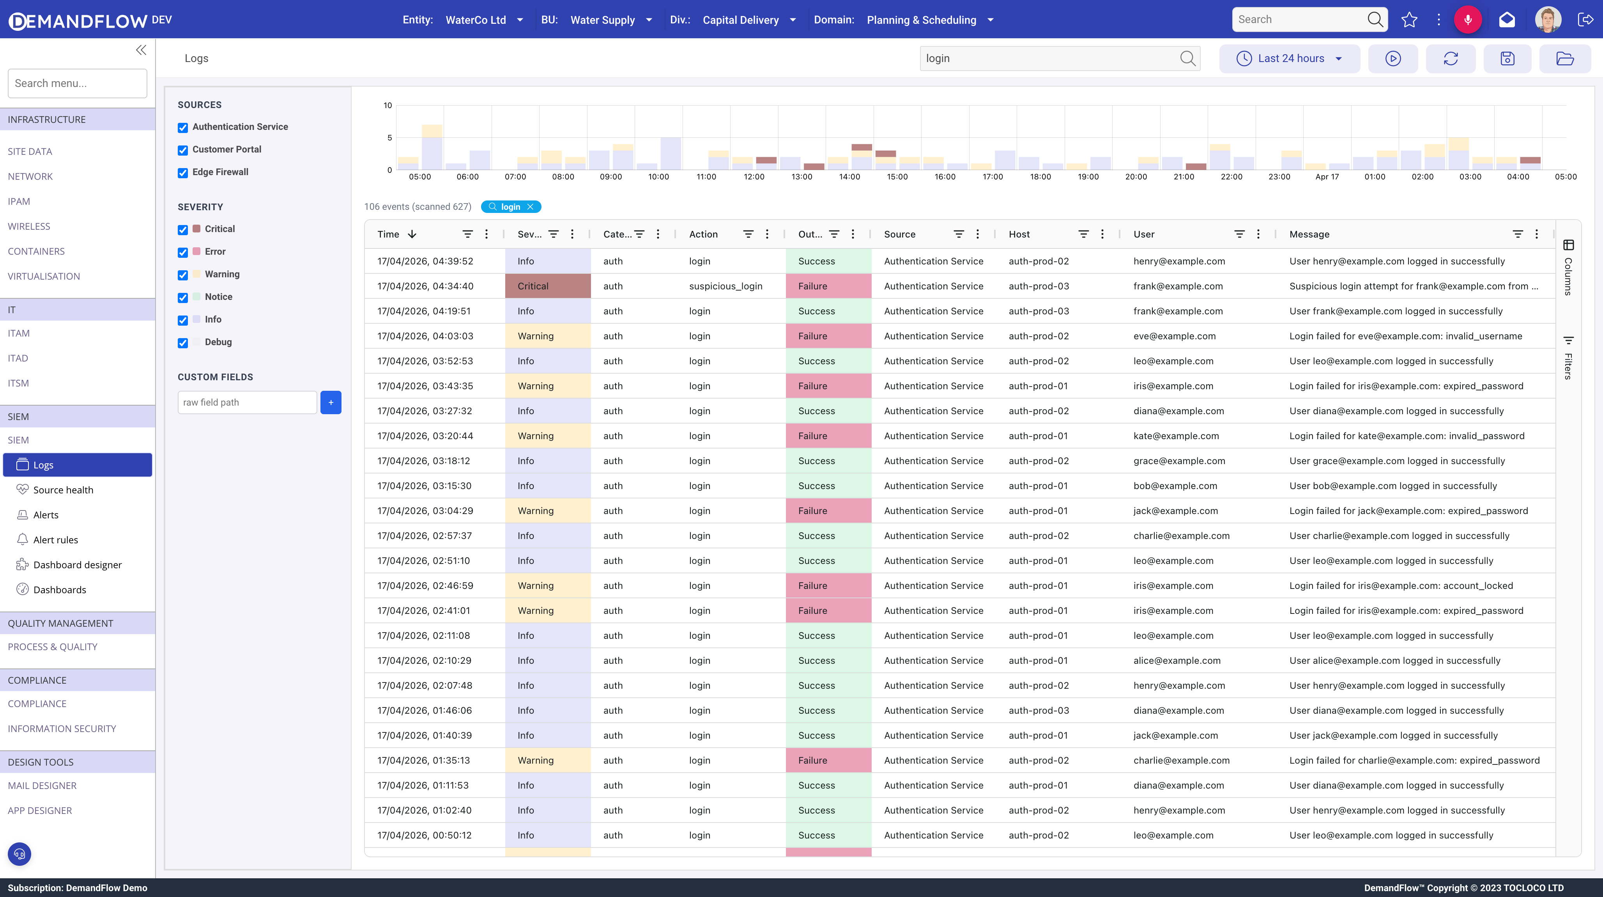Click the Warning severity color swatch

tap(196, 274)
